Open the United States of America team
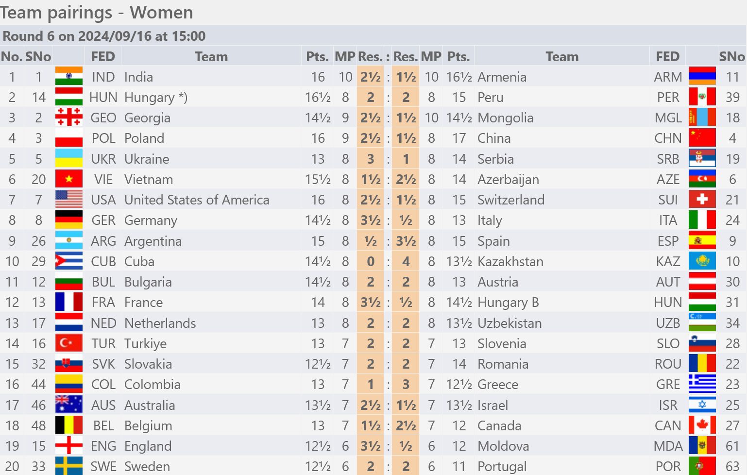Screen dimensions: 747x475 [x=197, y=200]
